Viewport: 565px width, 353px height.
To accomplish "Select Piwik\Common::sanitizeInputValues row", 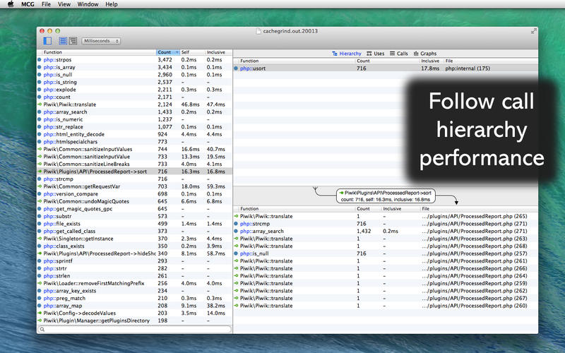I will [x=134, y=149].
